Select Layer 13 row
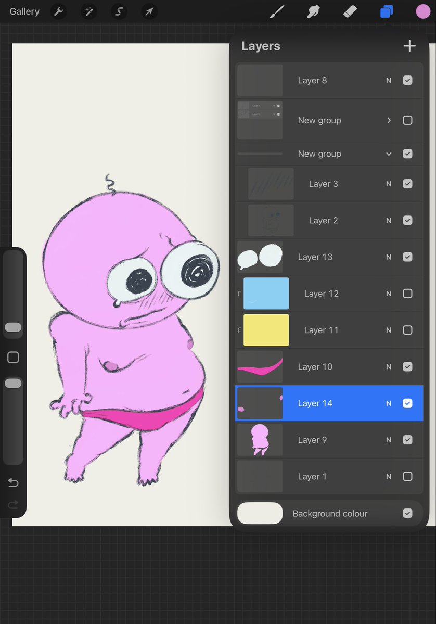The width and height of the screenshot is (436, 624). 329,257
